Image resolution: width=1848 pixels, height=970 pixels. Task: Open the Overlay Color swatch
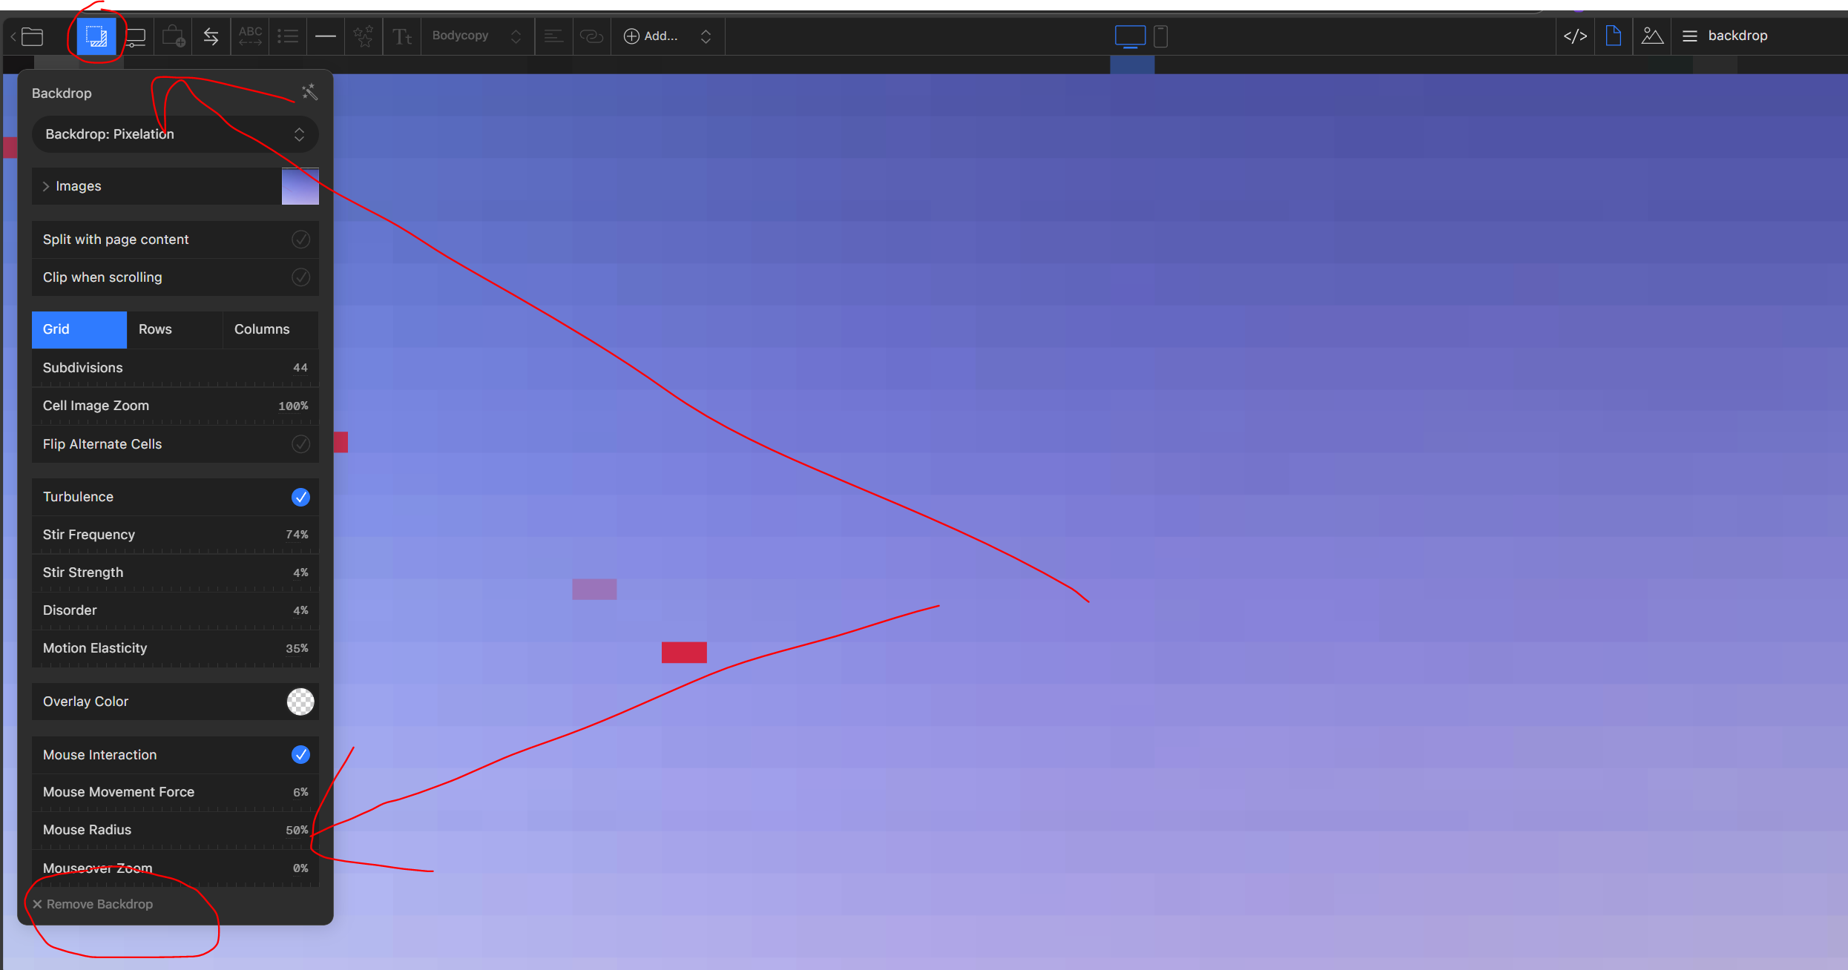(x=300, y=702)
